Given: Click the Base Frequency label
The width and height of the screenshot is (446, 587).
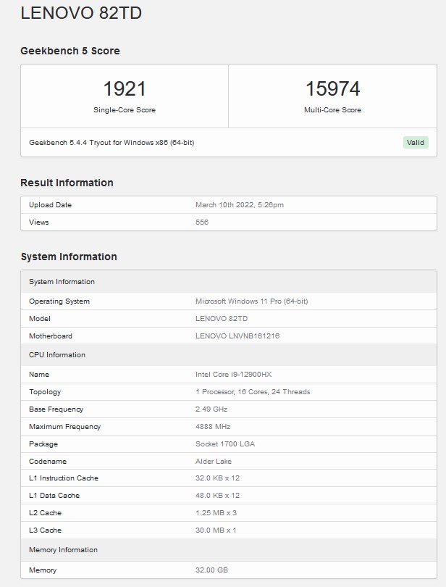Looking at the screenshot, I should 56,409.
